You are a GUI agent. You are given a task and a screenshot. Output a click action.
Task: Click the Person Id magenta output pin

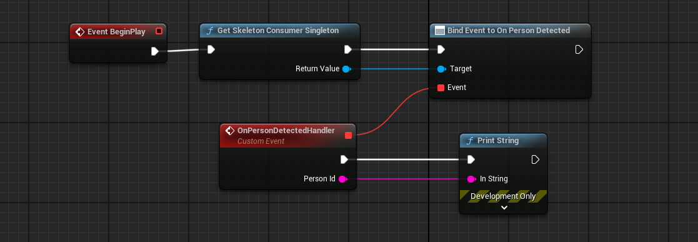coord(343,179)
